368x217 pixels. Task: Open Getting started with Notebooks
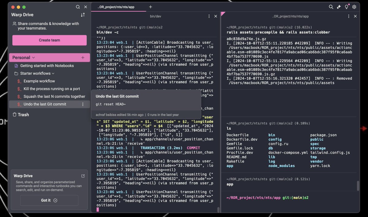click(x=47, y=66)
